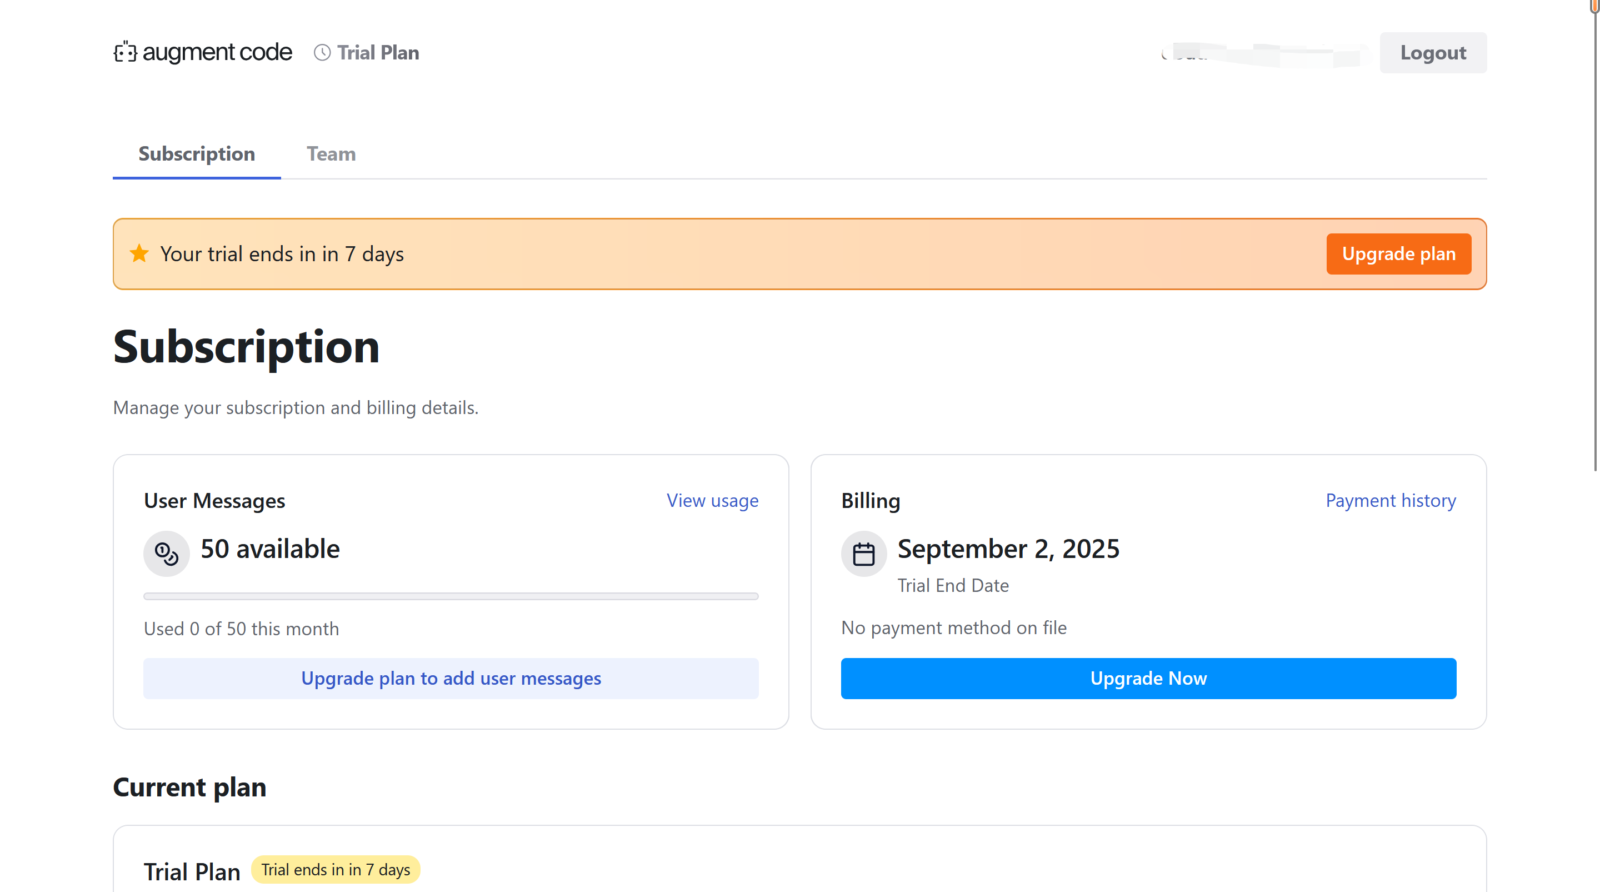The width and height of the screenshot is (1600, 892).
Task: Click the 'Trial ends in in 7 days' badge
Action: pos(336,870)
